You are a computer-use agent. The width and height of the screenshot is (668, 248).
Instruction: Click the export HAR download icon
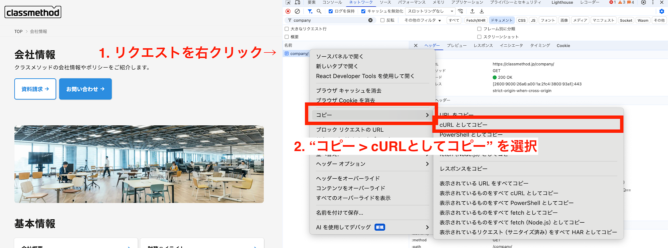482,11
